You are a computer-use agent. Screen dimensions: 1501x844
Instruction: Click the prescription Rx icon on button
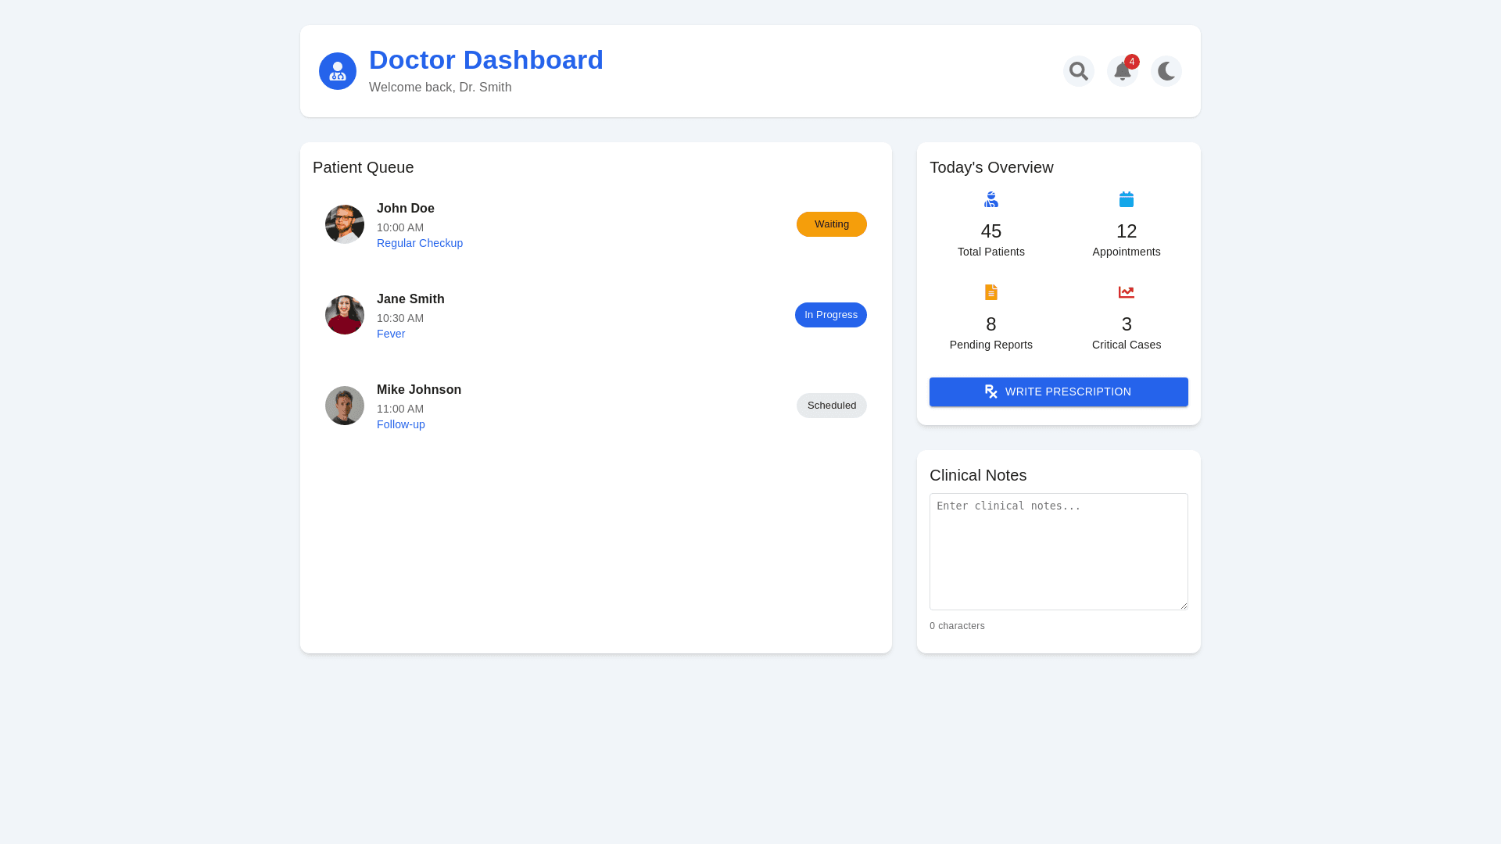coord(991,392)
